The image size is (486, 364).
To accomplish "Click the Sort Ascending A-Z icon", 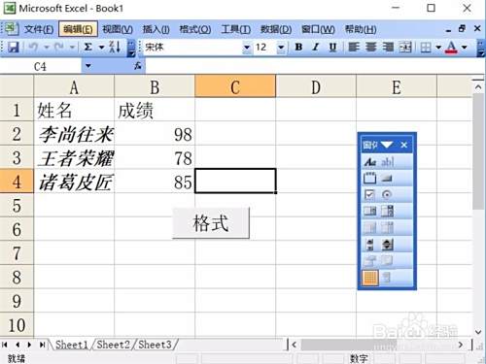I will 115,48.
